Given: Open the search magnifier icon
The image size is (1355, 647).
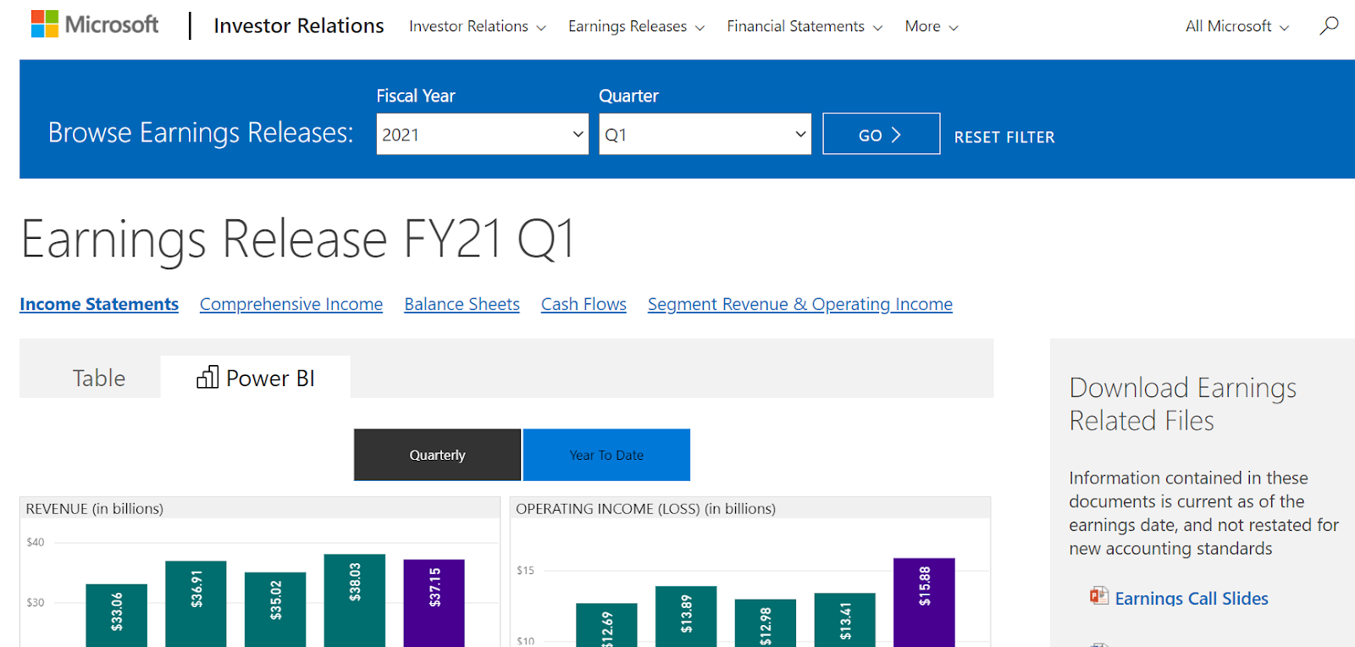Looking at the screenshot, I should [x=1329, y=25].
